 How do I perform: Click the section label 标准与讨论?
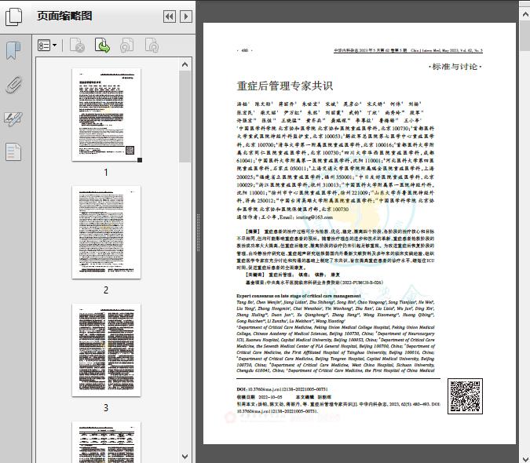point(455,67)
